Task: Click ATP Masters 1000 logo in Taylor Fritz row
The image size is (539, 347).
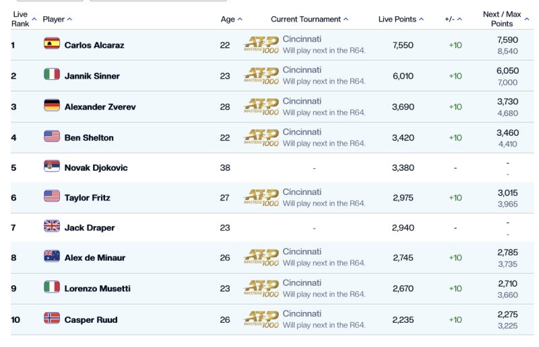Action: tap(261, 198)
